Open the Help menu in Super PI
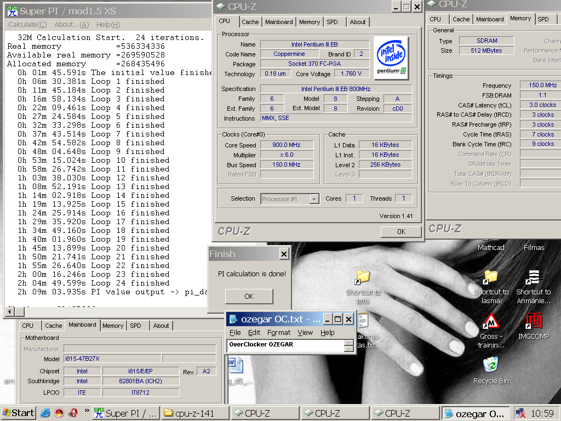Image resolution: width=561 pixels, height=421 pixels. click(x=108, y=24)
